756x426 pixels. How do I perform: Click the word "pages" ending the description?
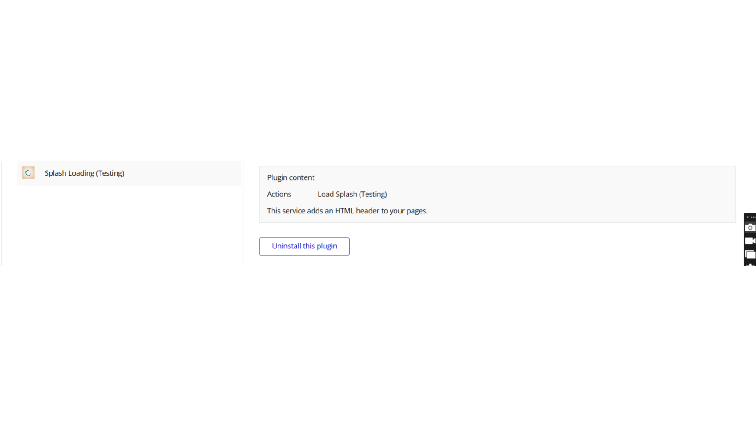pyautogui.click(x=416, y=211)
